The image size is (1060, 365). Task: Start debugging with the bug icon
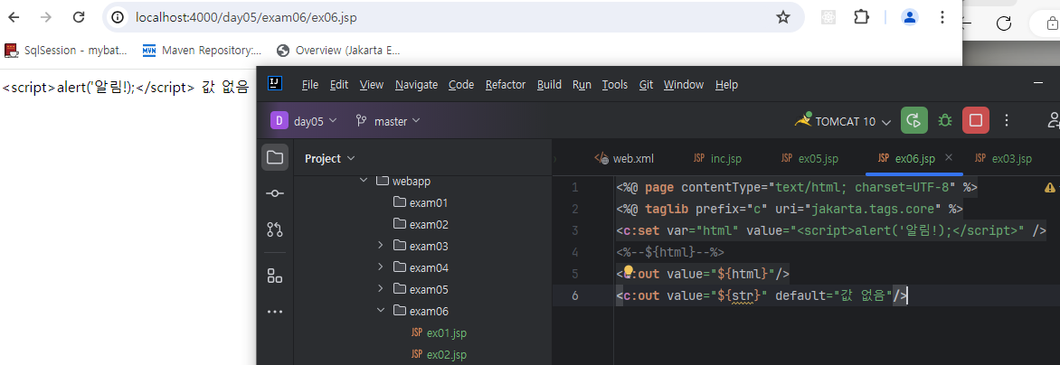click(944, 121)
